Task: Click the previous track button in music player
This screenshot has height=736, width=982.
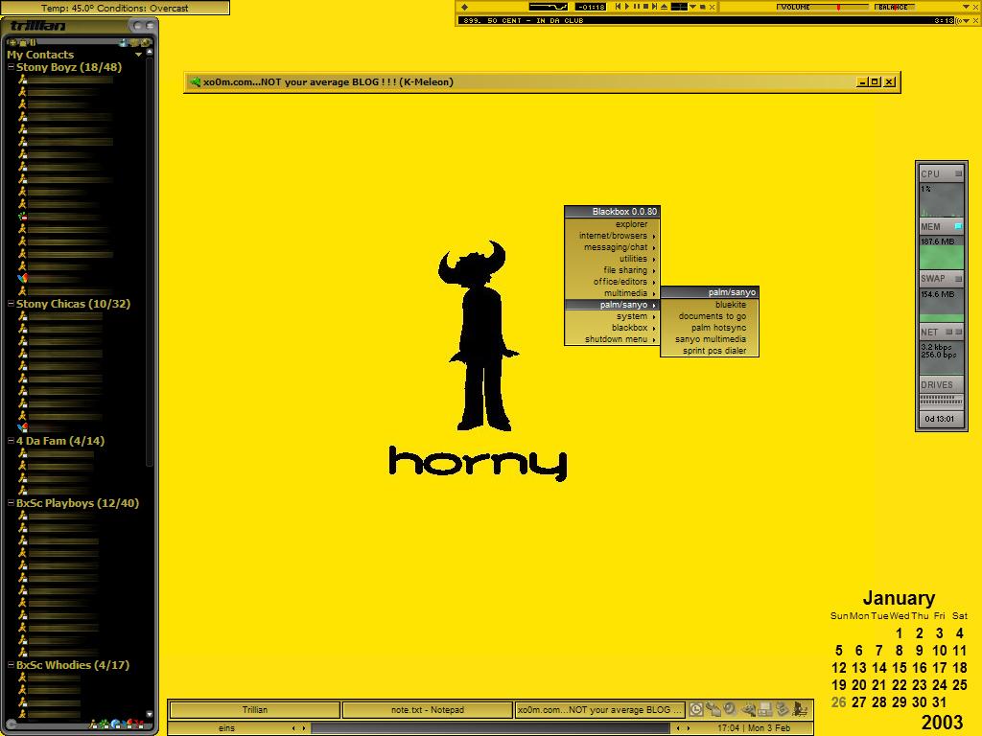Action: pyautogui.click(x=618, y=7)
